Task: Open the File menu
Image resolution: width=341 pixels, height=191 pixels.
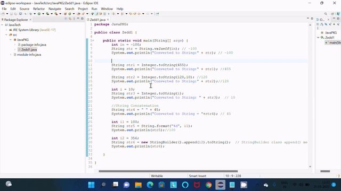Action: 4,9
